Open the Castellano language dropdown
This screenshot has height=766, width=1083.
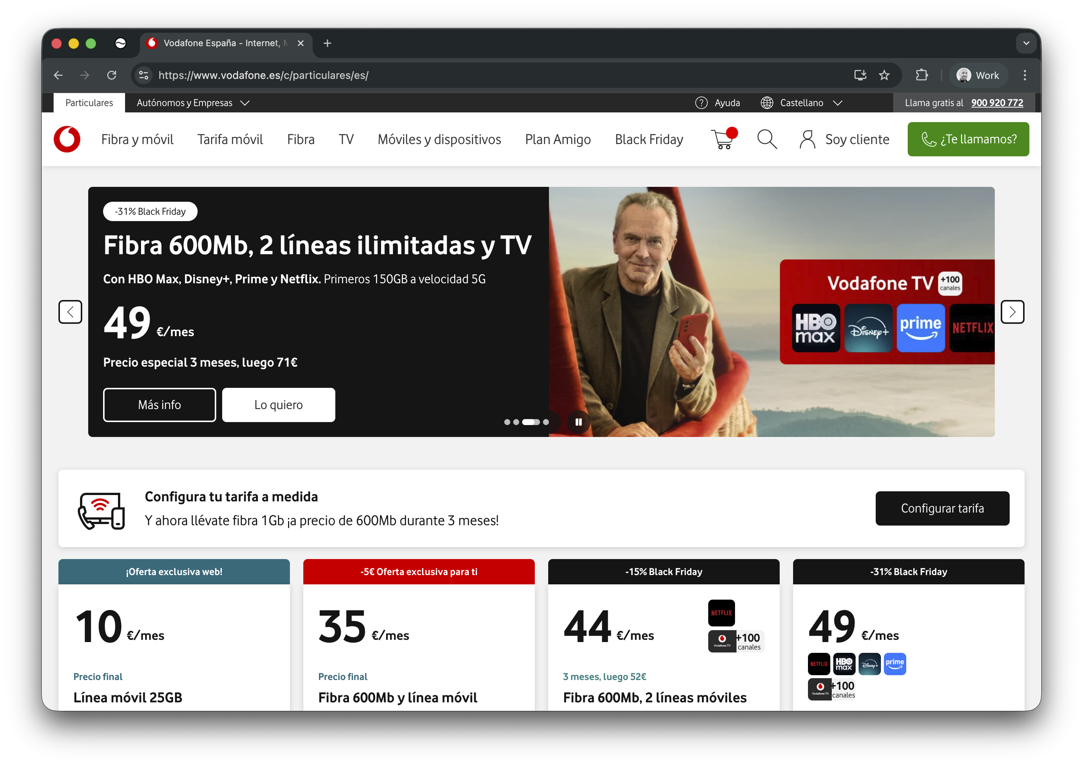click(801, 103)
